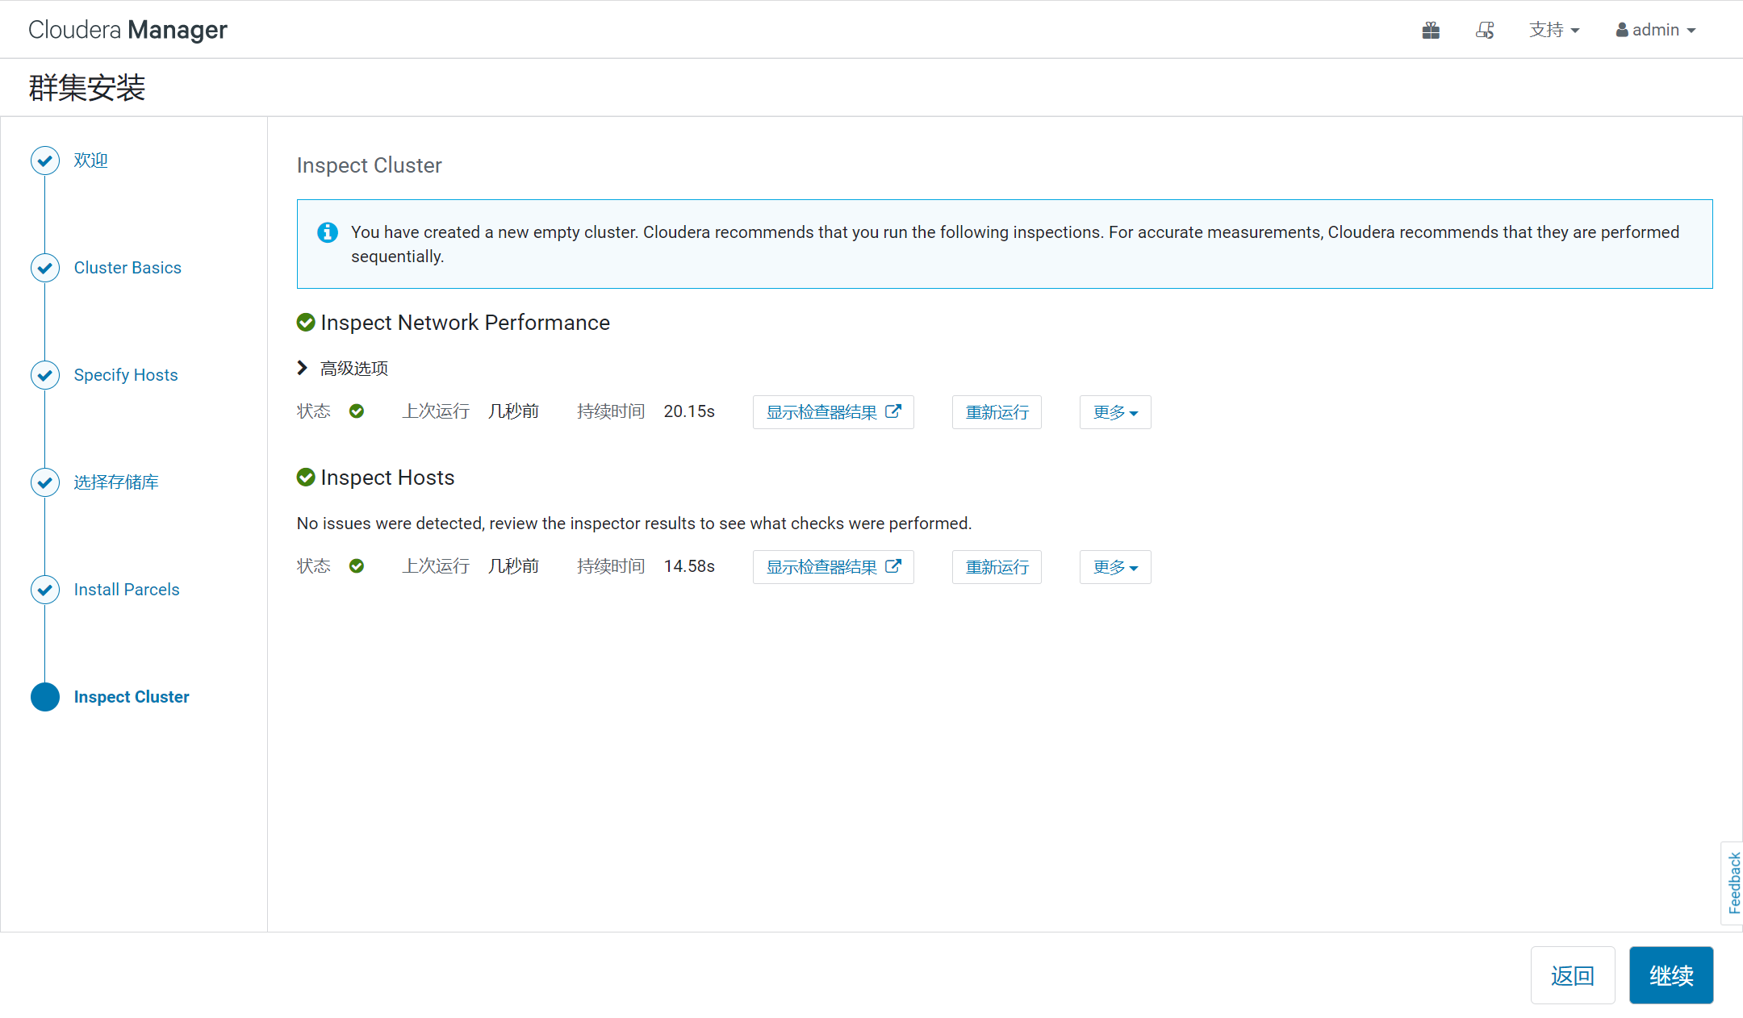Expand the 高级选项 advanced options chevron
The image size is (1743, 1018).
pyautogui.click(x=303, y=368)
